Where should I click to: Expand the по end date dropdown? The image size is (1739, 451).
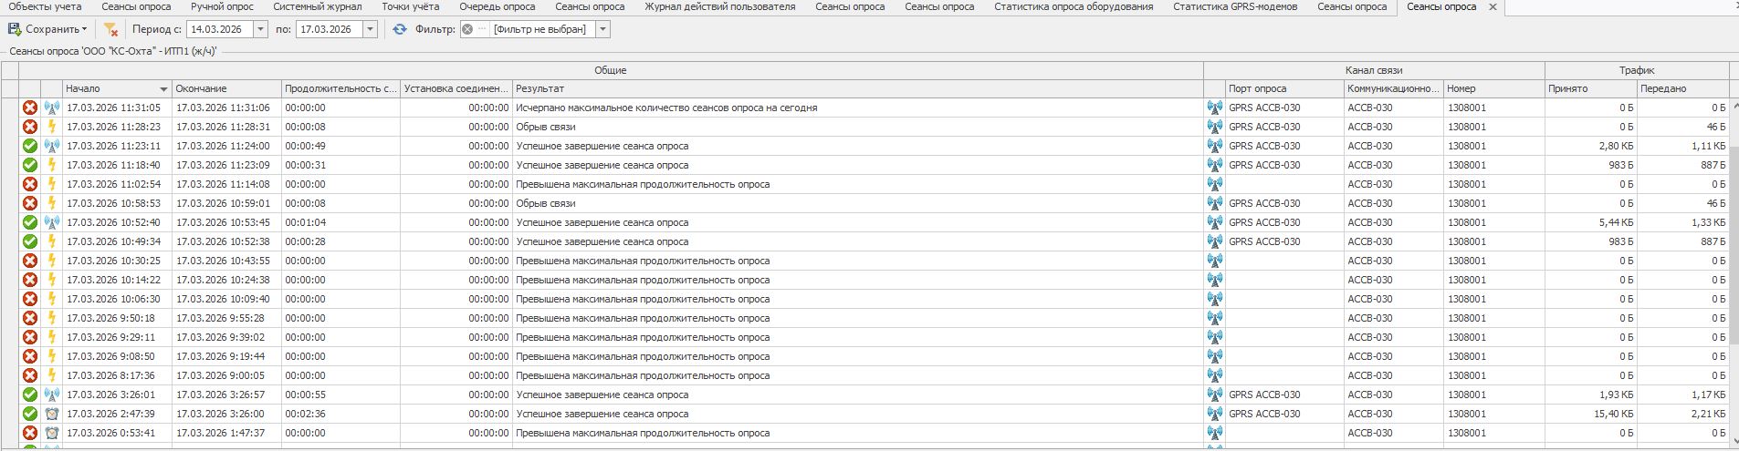[x=370, y=29]
